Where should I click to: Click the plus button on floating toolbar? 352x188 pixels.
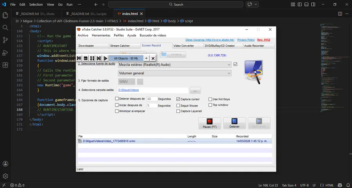point(146,59)
